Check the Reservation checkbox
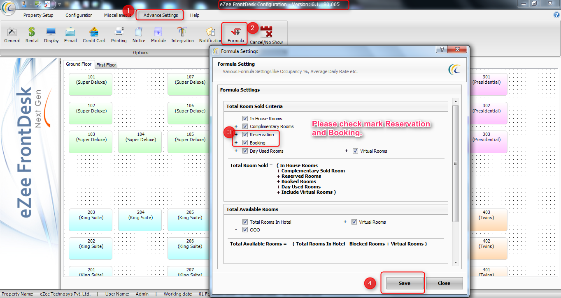Image resolution: width=561 pixels, height=298 pixels. pos(245,135)
